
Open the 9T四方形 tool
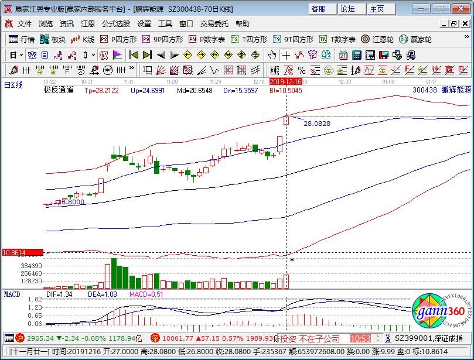[x=293, y=40]
